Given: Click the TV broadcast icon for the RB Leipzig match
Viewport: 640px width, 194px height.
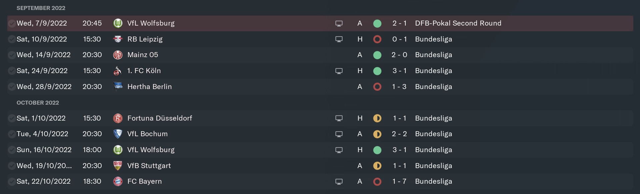Looking at the screenshot, I should click(339, 39).
